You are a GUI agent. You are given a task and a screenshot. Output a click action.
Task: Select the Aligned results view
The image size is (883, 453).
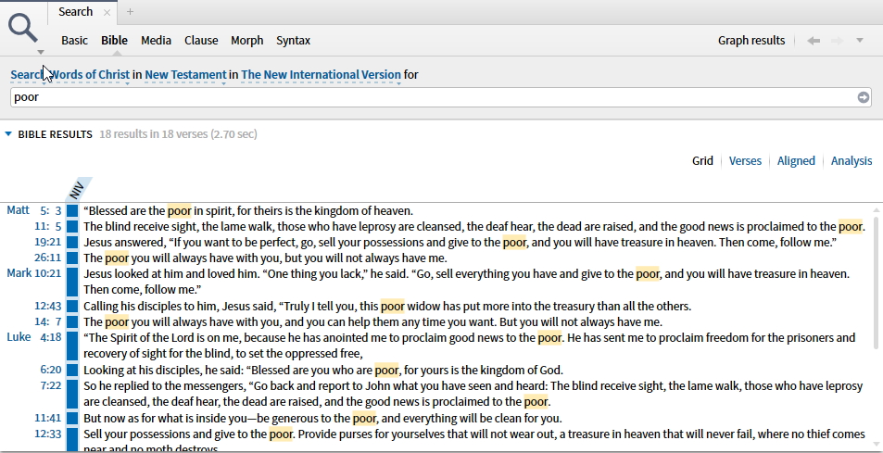pos(796,161)
